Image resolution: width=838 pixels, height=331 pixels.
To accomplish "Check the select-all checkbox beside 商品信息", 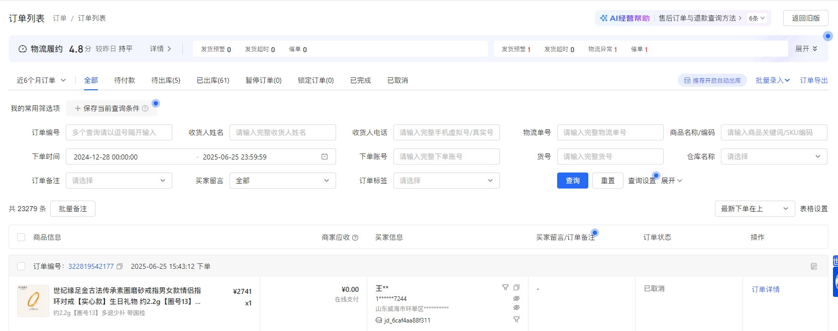I will pos(21,237).
